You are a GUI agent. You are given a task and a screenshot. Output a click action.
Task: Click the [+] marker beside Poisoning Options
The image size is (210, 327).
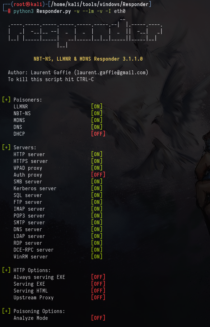click(6, 311)
